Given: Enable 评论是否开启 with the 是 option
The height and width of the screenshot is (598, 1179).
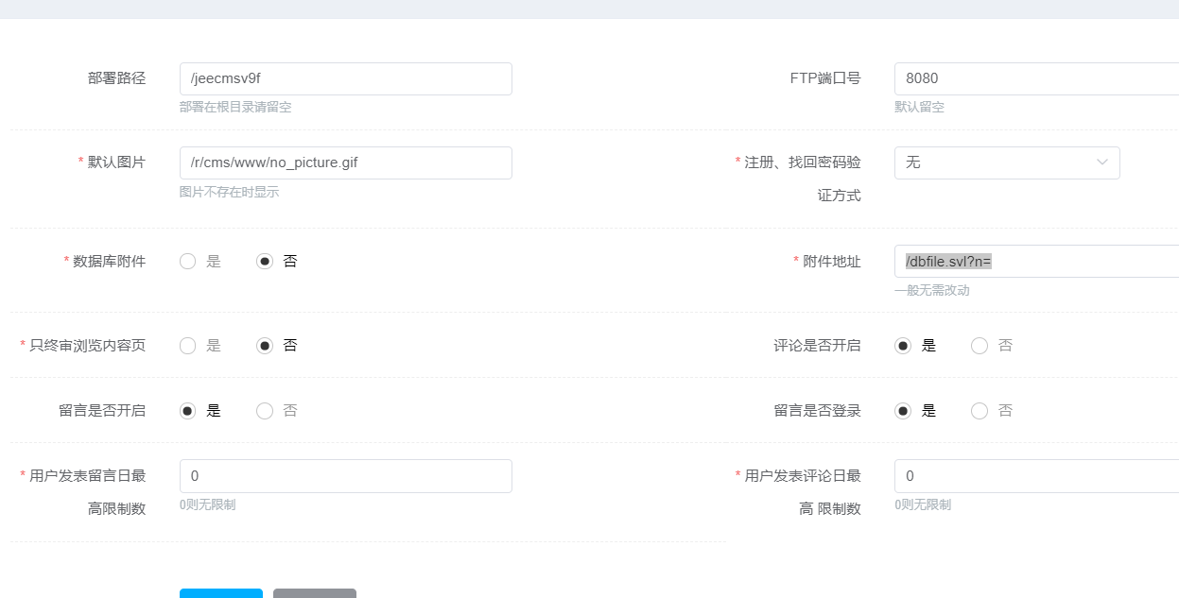Looking at the screenshot, I should click(903, 346).
